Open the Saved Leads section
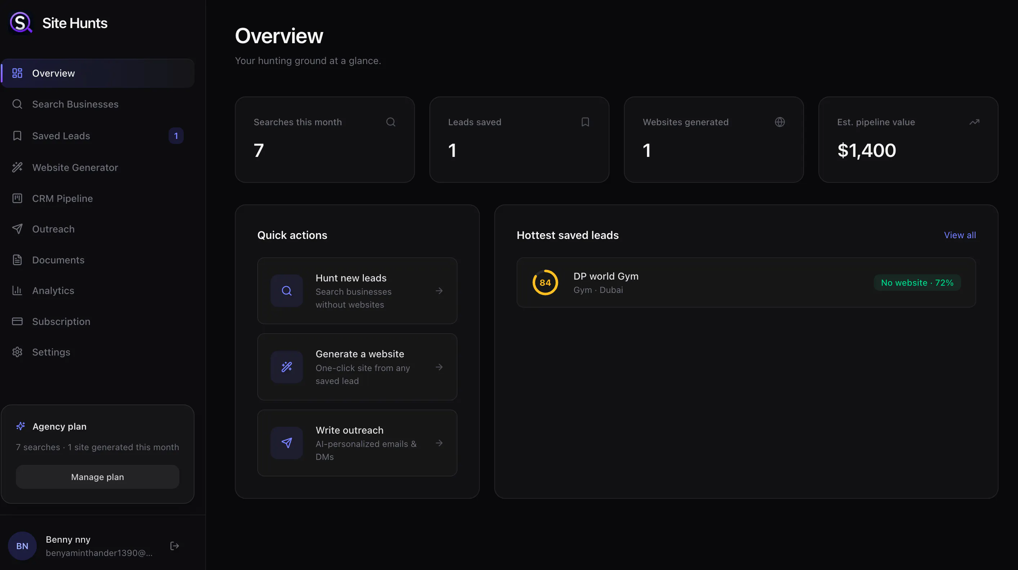Viewport: 1018px width, 570px height. 98,136
